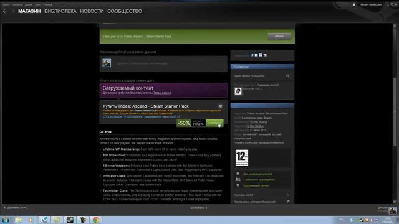Open the account name menu at top right
This screenshot has height=224, width=399.
pos(371,4)
